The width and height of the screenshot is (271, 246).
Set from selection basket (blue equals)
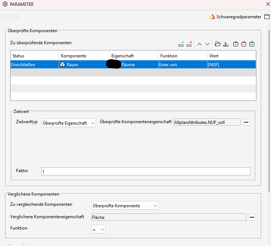pos(252,44)
